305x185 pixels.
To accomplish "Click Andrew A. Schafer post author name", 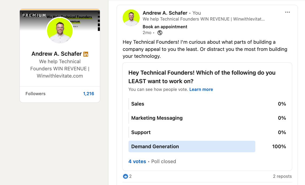I will coord(165,13).
